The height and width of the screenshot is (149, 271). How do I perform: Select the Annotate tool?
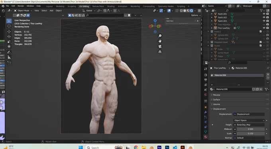point(9,52)
